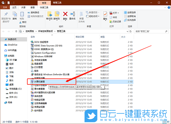This screenshot has width=171, height=124.
Task: Expand the address bar history dropdown
Action: [x=128, y=31]
